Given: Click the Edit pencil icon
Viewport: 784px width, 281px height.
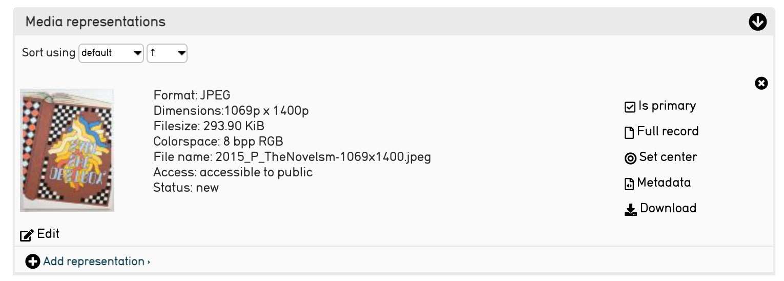Looking at the screenshot, I should click(x=26, y=235).
